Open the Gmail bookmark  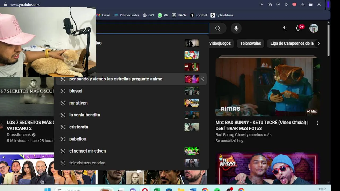click(103, 15)
